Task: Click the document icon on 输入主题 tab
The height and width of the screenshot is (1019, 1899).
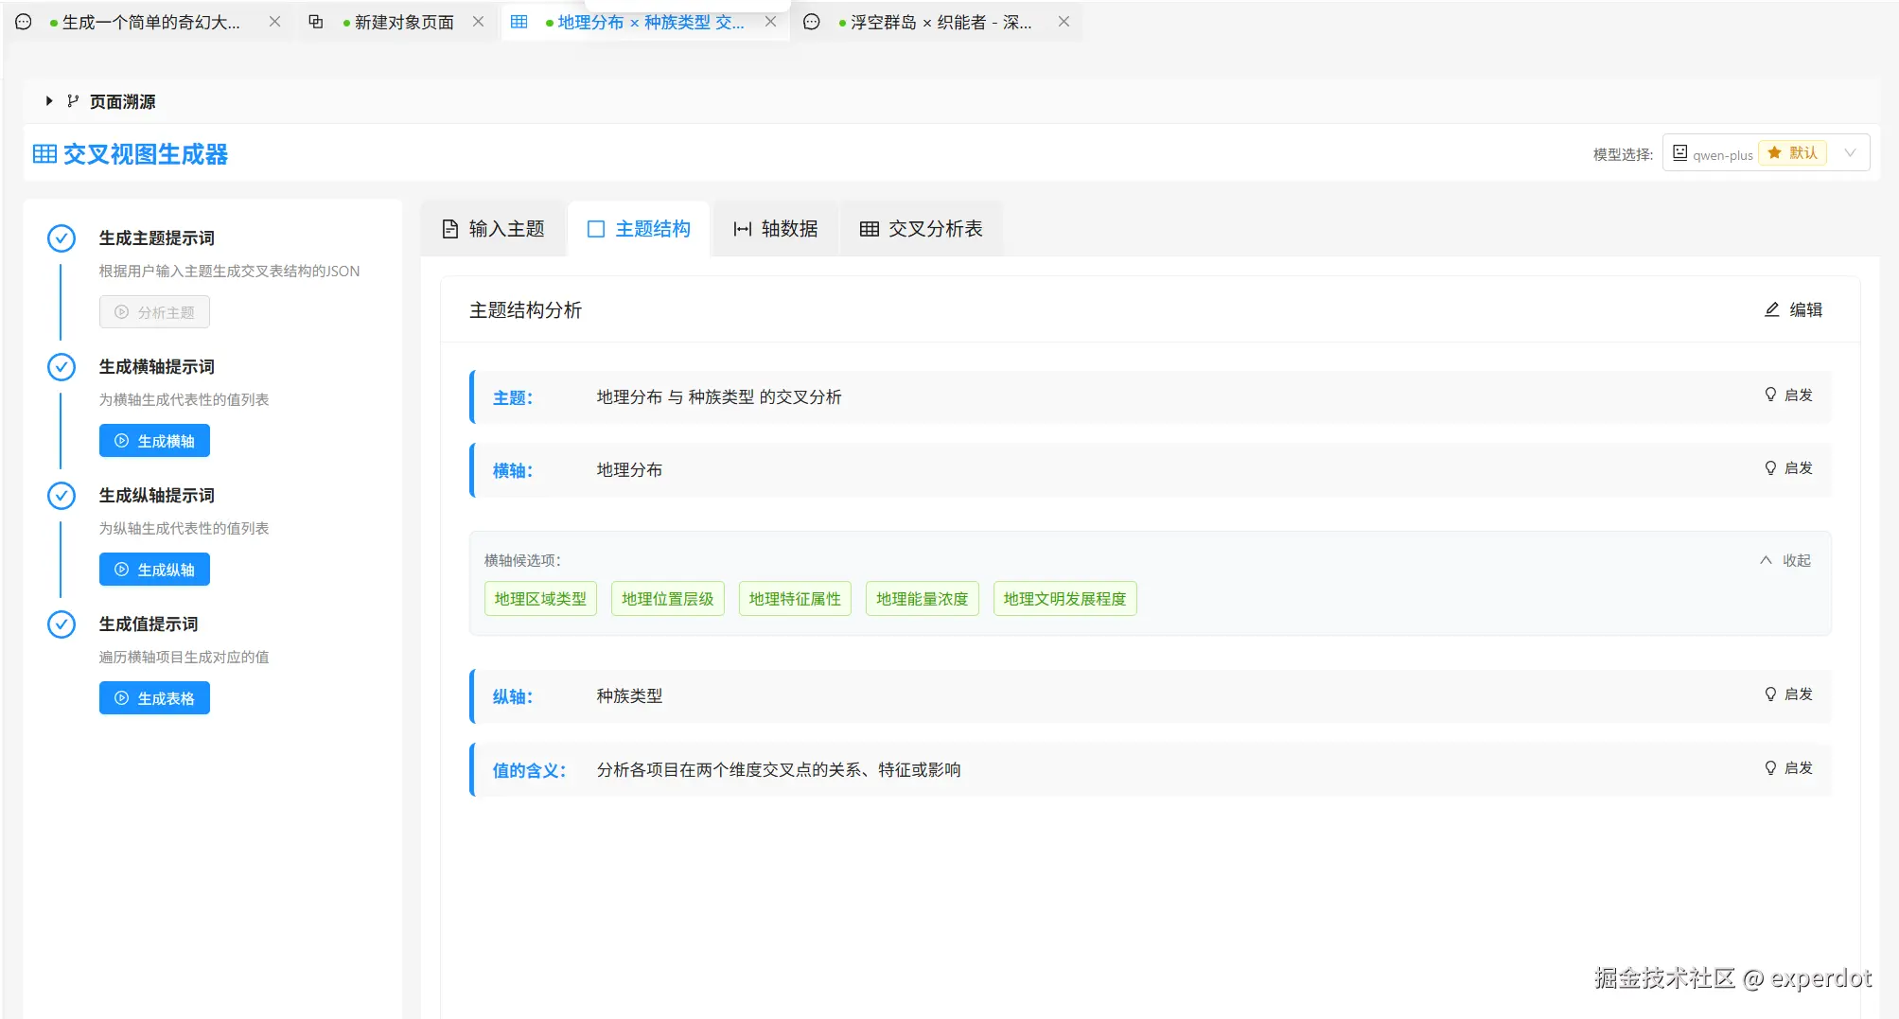Action: [x=448, y=228]
